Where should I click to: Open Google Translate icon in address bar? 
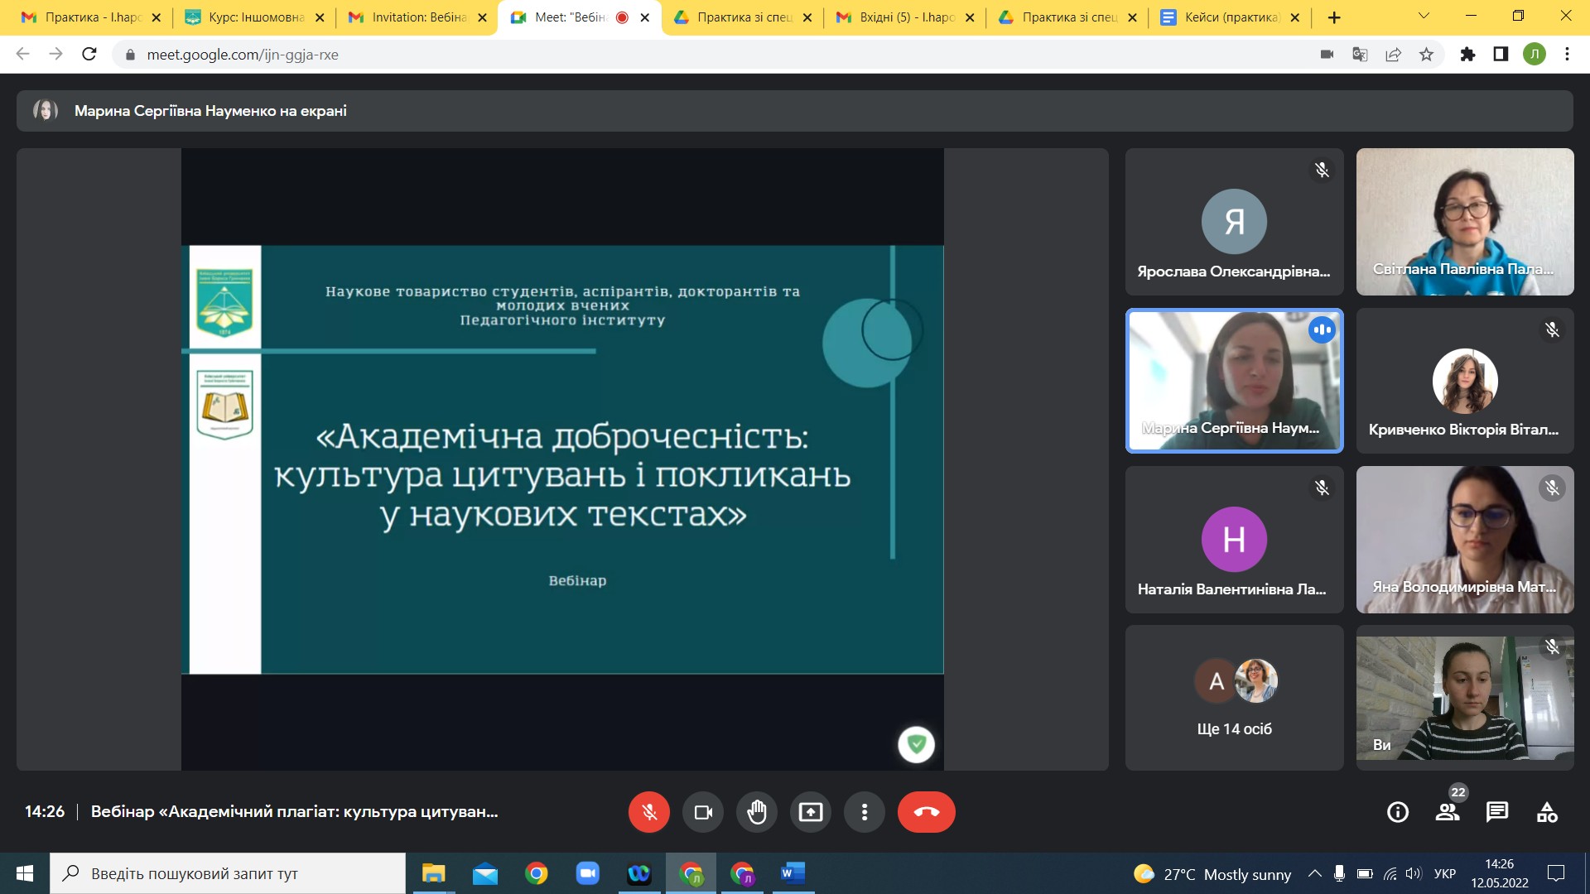1360,54
